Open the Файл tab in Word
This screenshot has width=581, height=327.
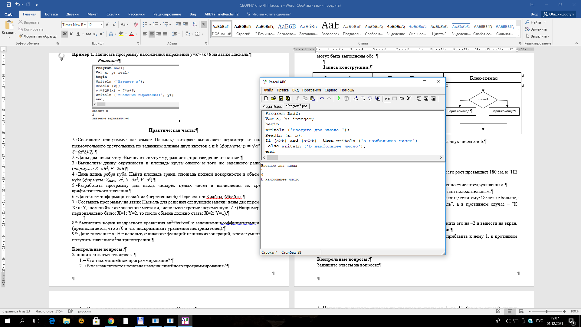9,14
